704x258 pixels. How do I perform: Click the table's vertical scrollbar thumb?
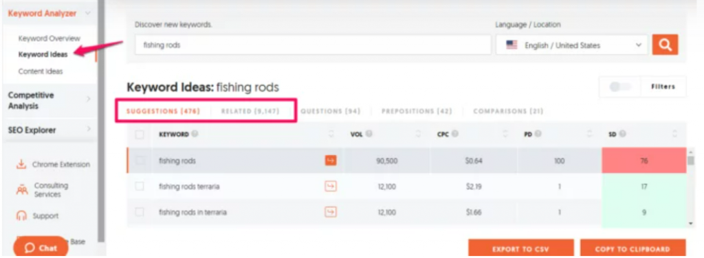click(x=690, y=161)
